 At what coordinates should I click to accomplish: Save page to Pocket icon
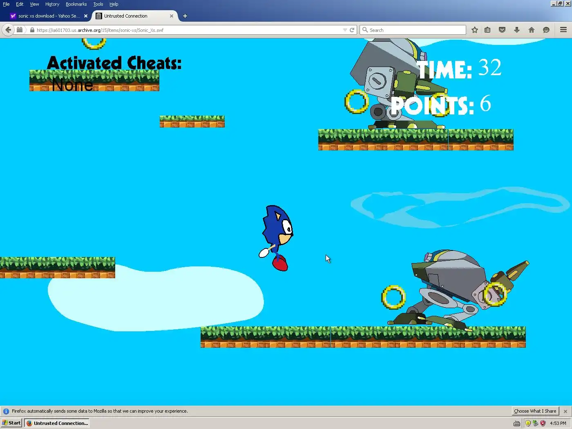click(x=502, y=30)
